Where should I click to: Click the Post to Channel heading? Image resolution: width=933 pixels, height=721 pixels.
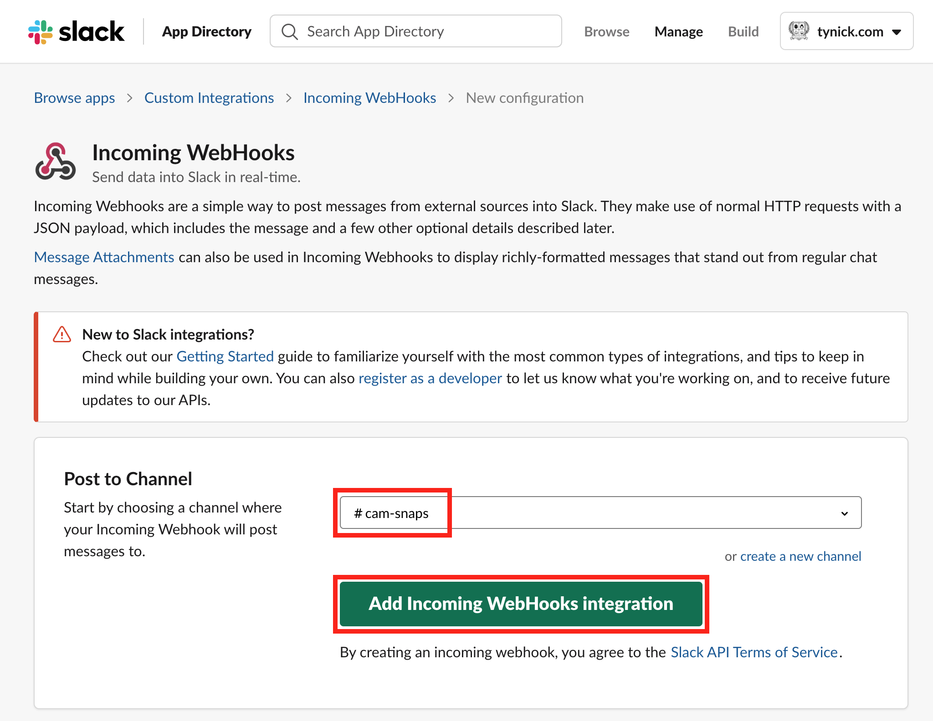point(128,479)
